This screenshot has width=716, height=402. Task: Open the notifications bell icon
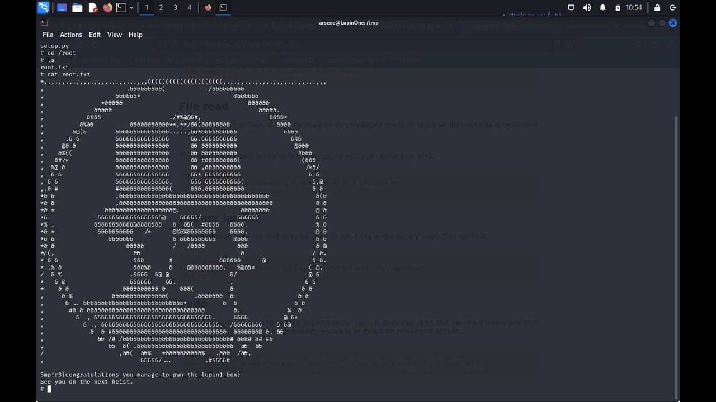[x=602, y=8]
